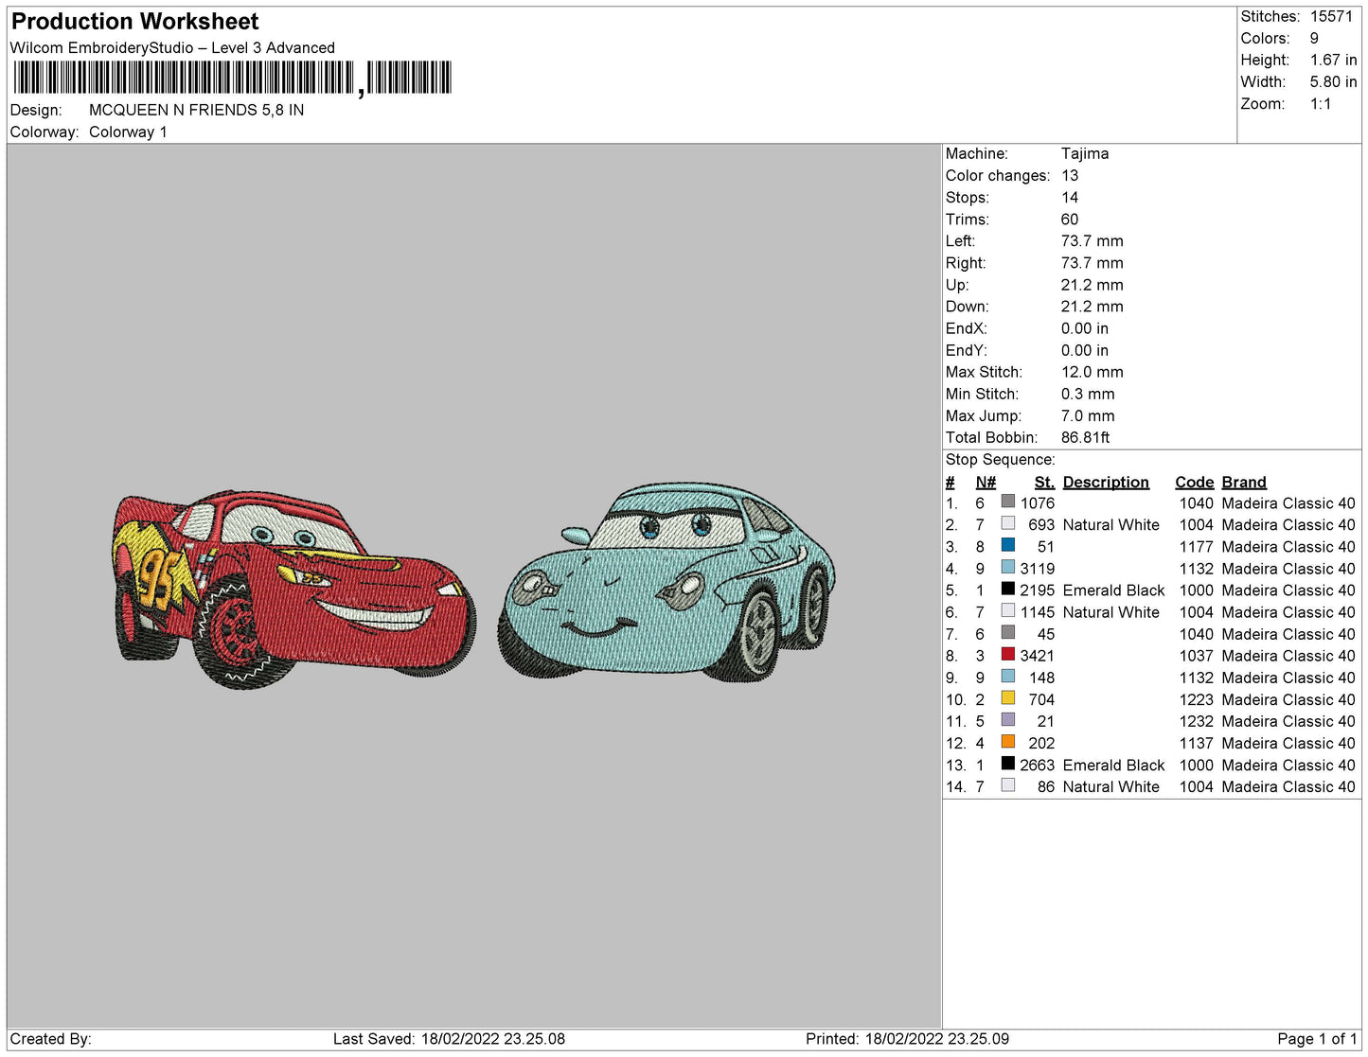The image size is (1368, 1057).
Task: Click the lavender swatch in stop 11
Action: click(1007, 719)
